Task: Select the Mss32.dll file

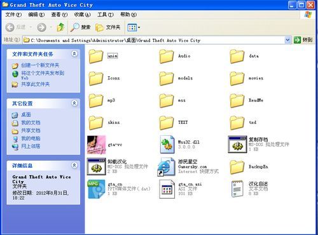Action: (179, 145)
